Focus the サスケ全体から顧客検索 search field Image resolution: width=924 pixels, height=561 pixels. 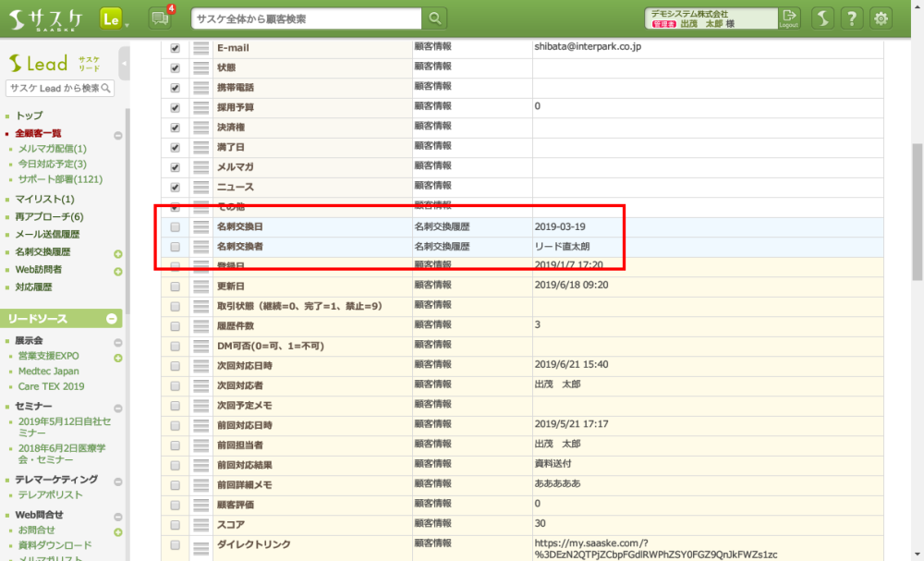tap(307, 18)
